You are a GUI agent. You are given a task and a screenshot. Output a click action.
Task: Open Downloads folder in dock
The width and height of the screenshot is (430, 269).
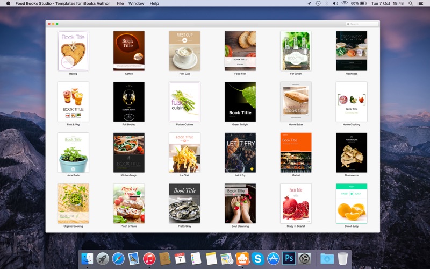[x=327, y=259]
